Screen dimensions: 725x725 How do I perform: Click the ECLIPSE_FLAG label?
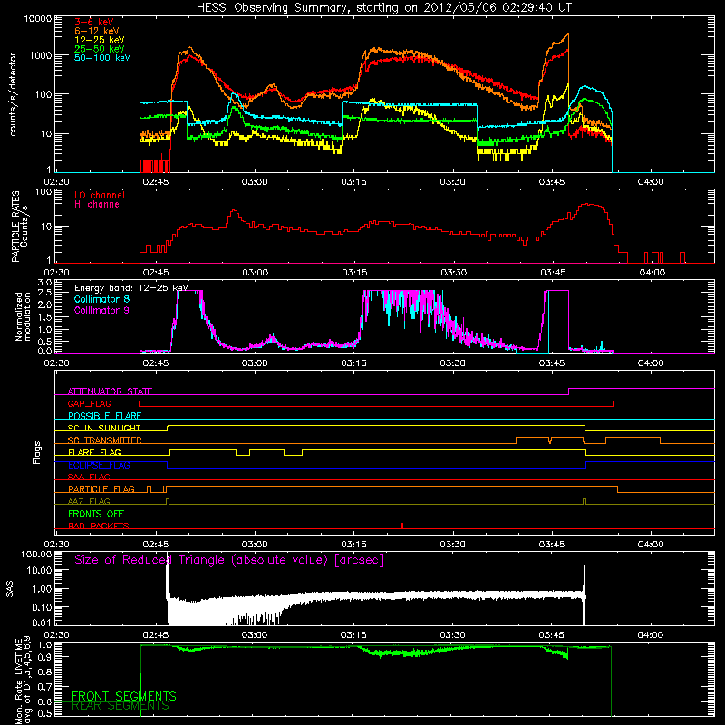(99, 465)
